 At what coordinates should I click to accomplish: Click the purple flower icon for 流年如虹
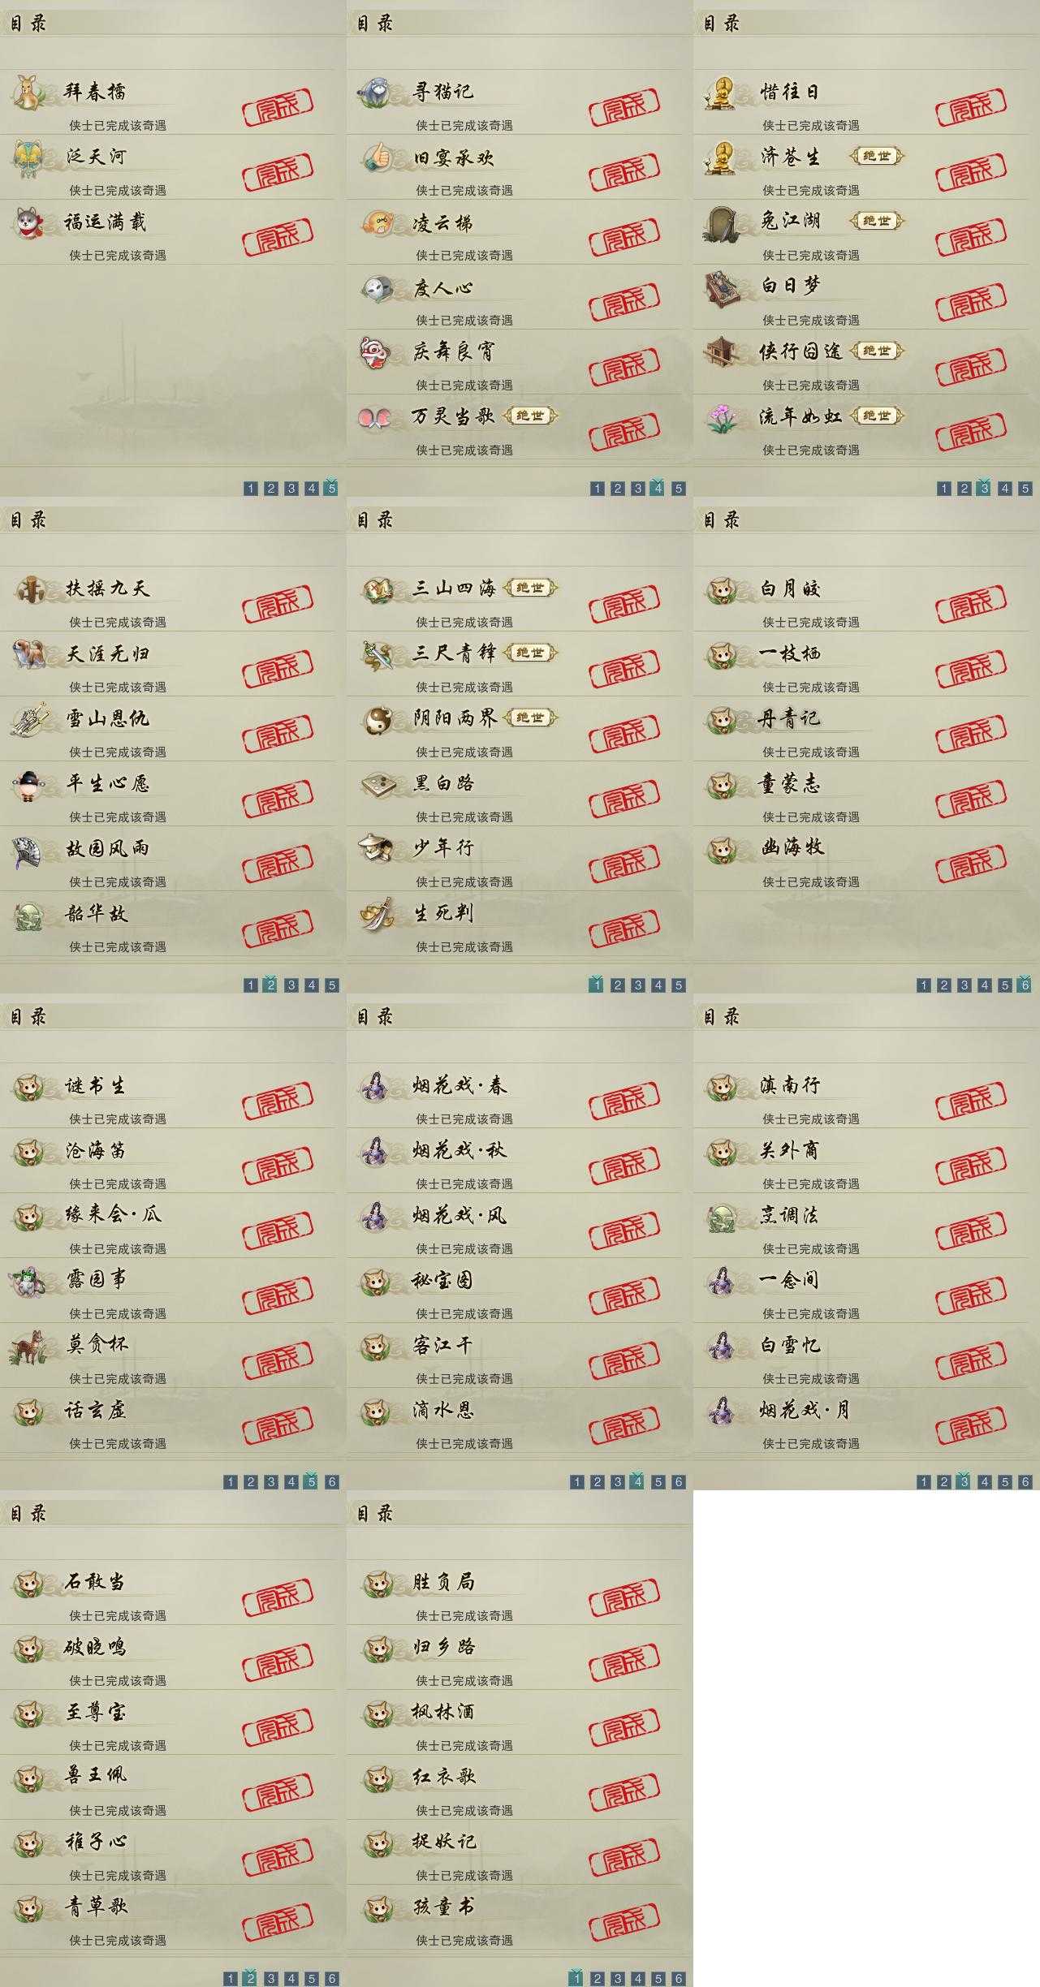(x=722, y=416)
